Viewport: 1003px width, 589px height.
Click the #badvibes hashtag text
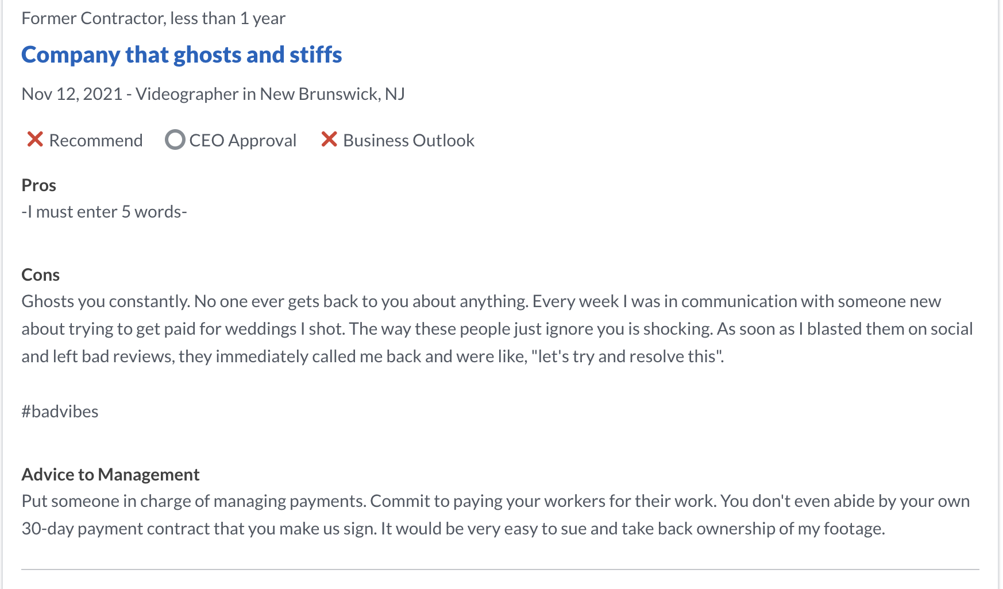click(x=60, y=412)
